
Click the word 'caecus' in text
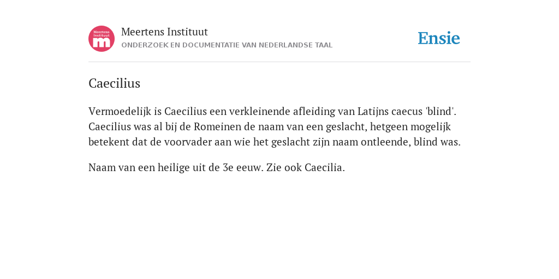tap(407, 112)
